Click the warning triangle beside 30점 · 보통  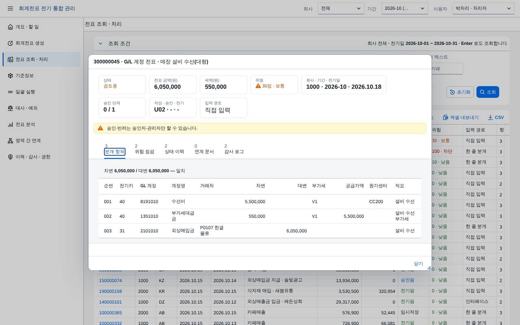tap(258, 86)
